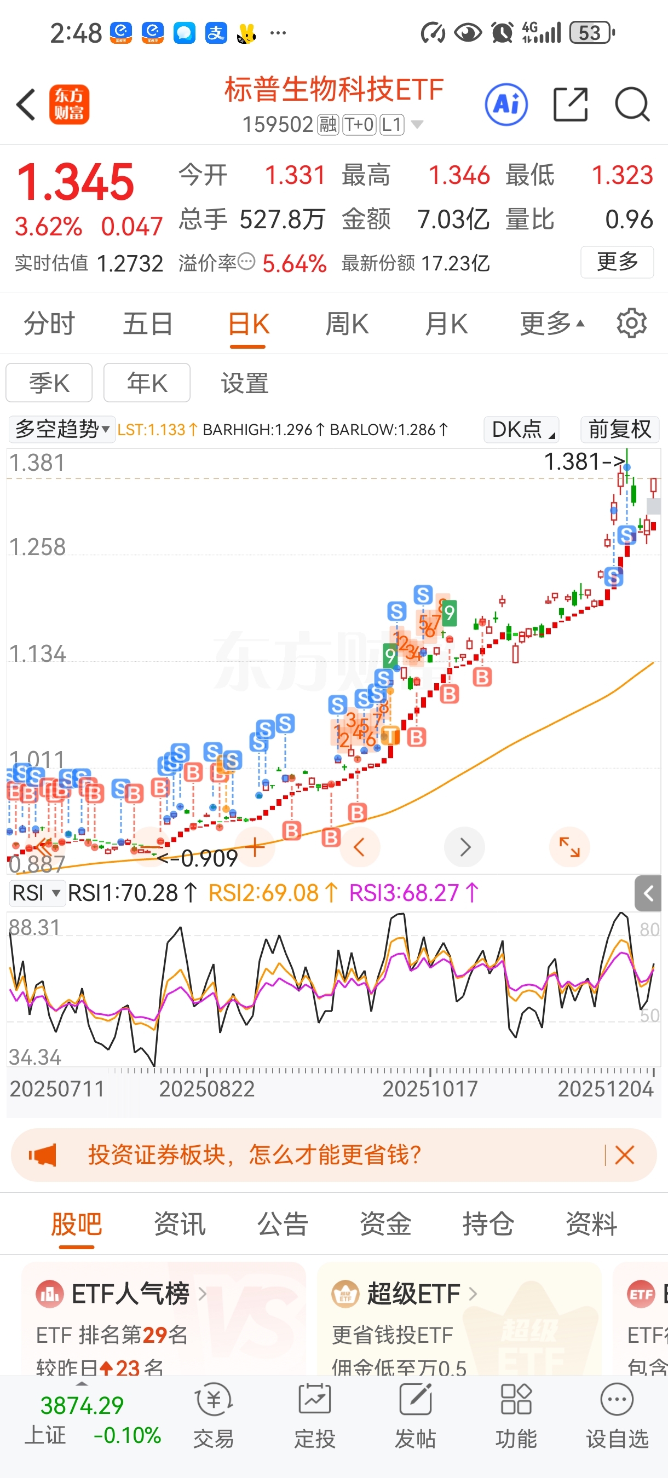Tap the 超级ETF card icon
The width and height of the screenshot is (668, 1478).
click(x=345, y=1294)
